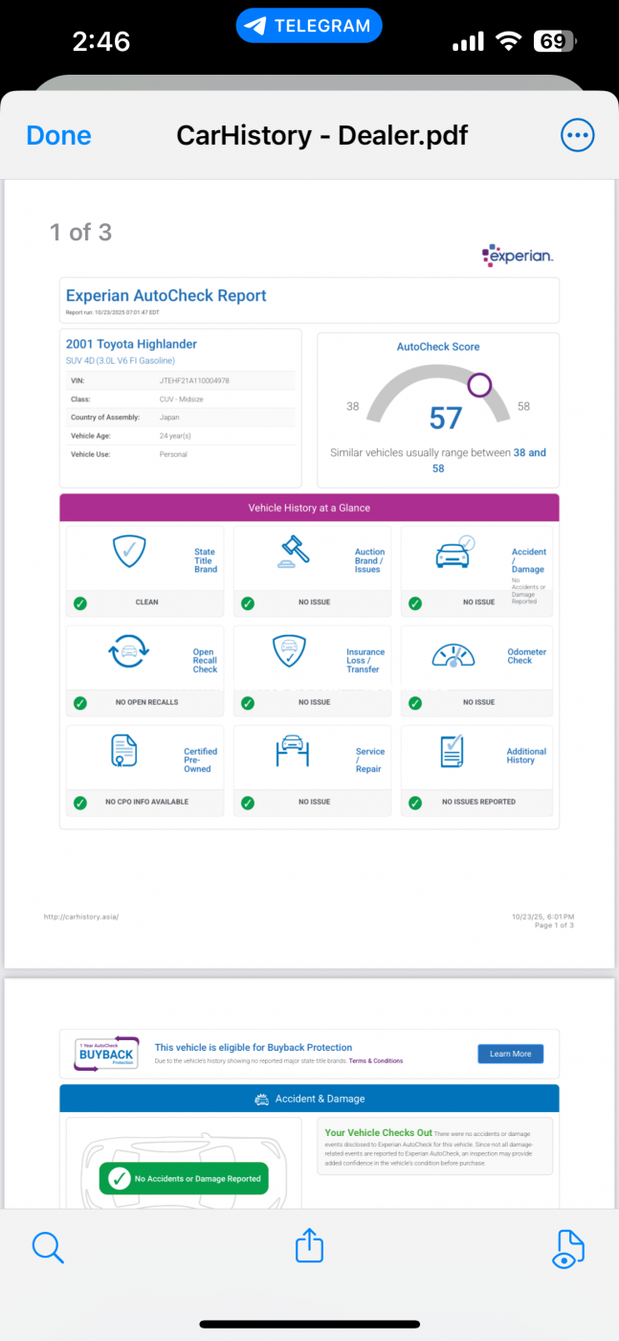Image resolution: width=619 pixels, height=1341 pixels.
Task: Open the Terms & Conditions link
Action: [375, 1061]
